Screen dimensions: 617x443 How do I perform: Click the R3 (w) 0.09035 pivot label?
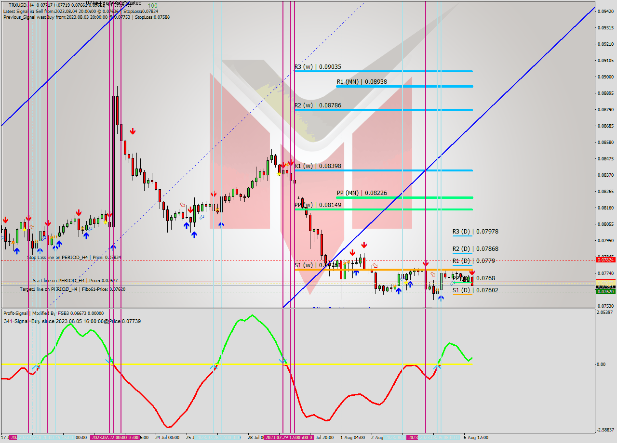318,67
